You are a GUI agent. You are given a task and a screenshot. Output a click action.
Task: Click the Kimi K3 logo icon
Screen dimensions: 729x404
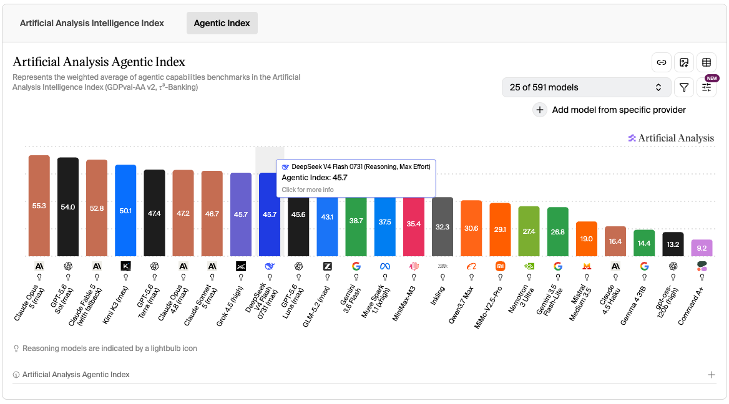[x=125, y=266]
